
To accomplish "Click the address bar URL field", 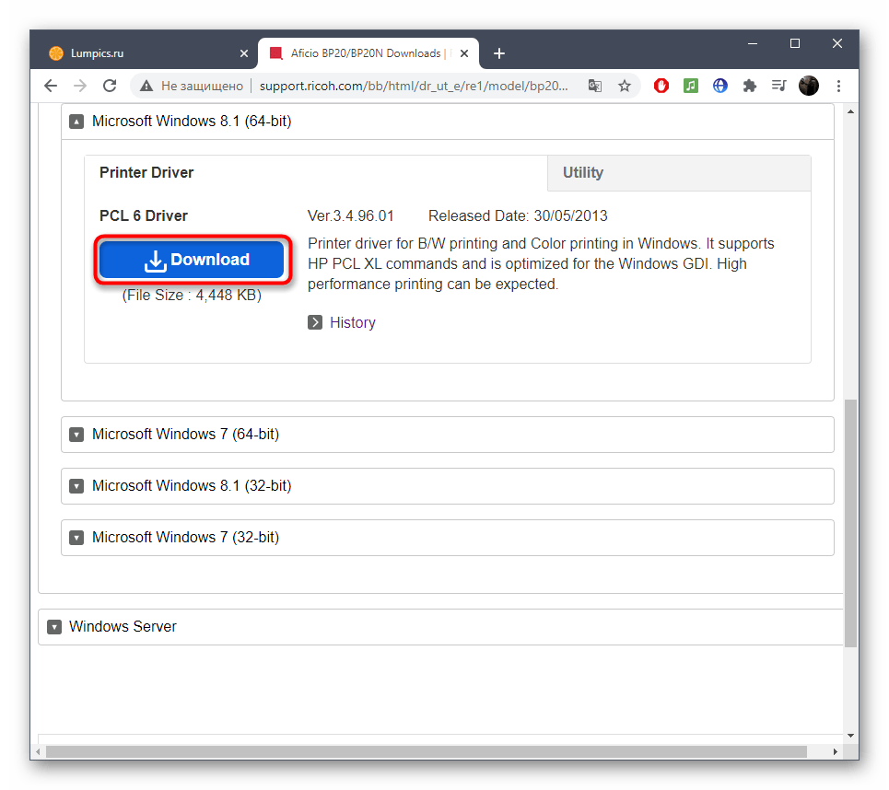I will pos(414,86).
